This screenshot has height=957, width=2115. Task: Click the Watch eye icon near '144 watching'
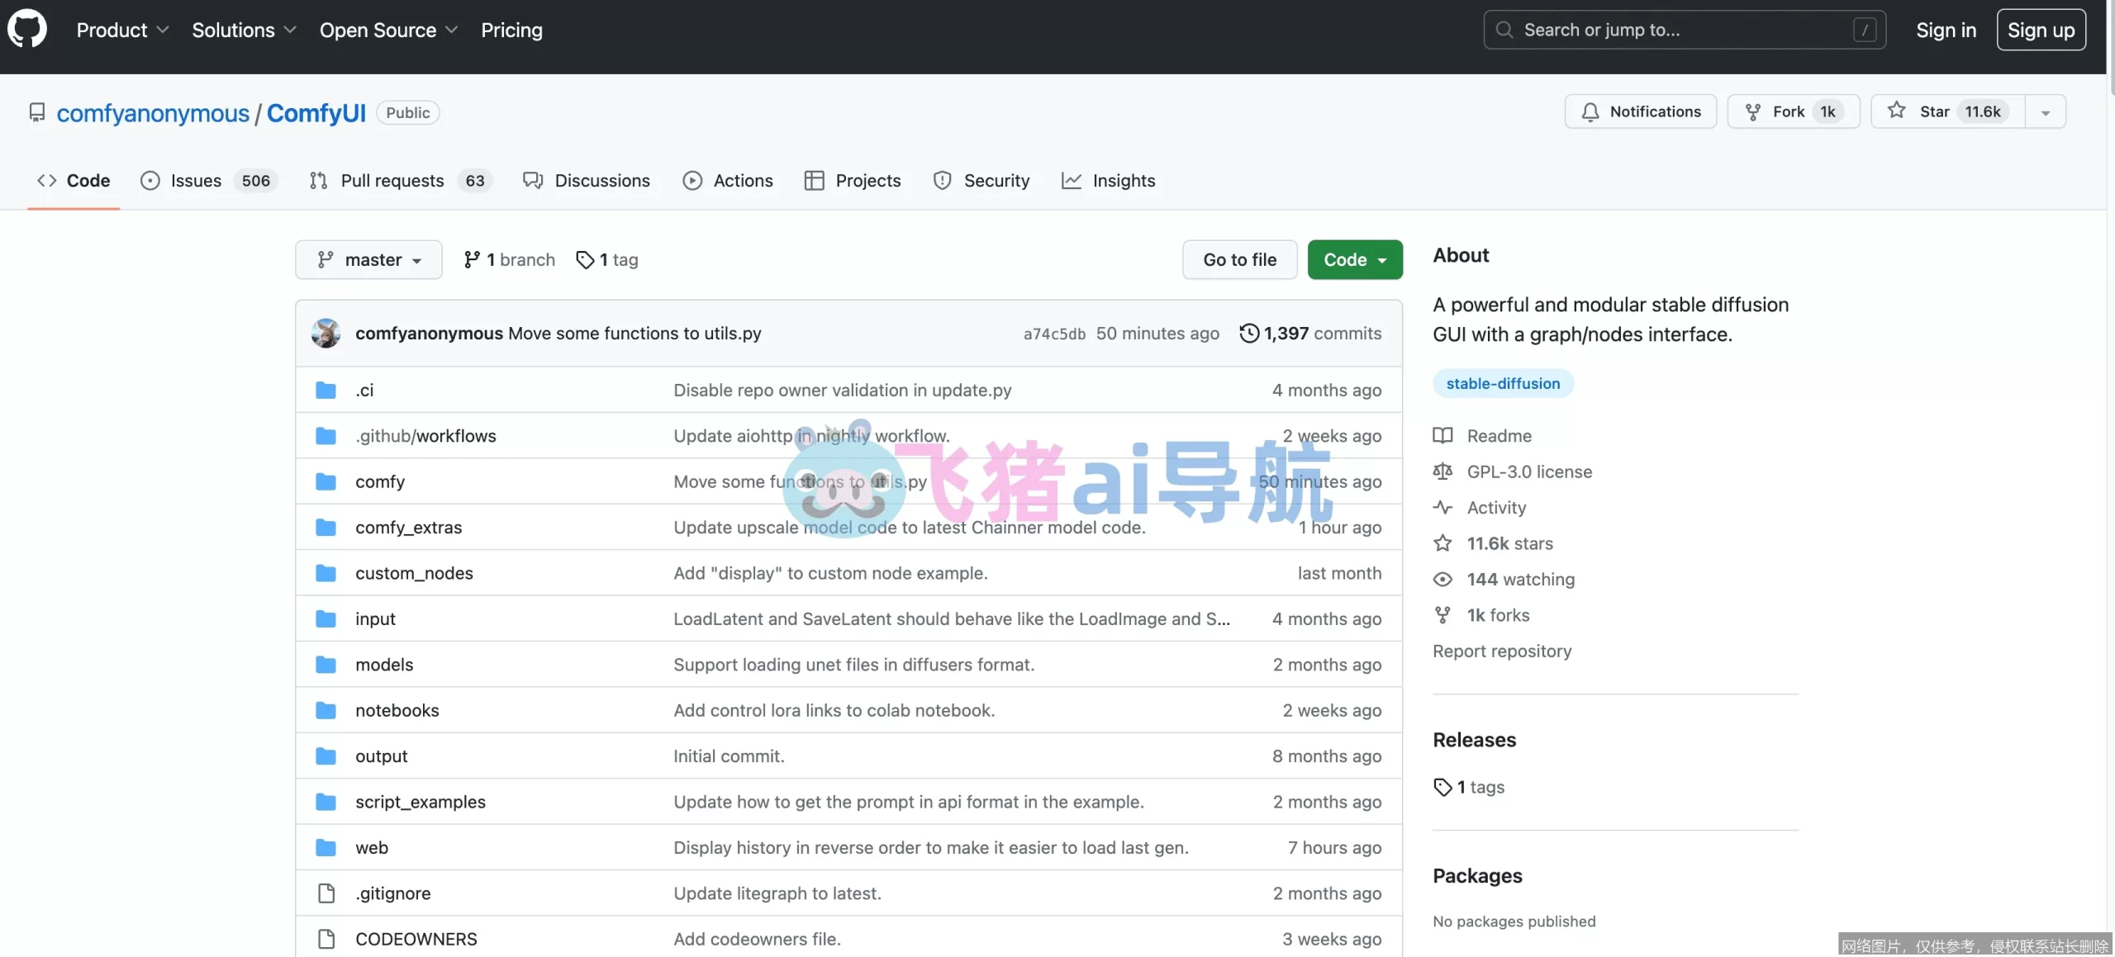click(1442, 579)
